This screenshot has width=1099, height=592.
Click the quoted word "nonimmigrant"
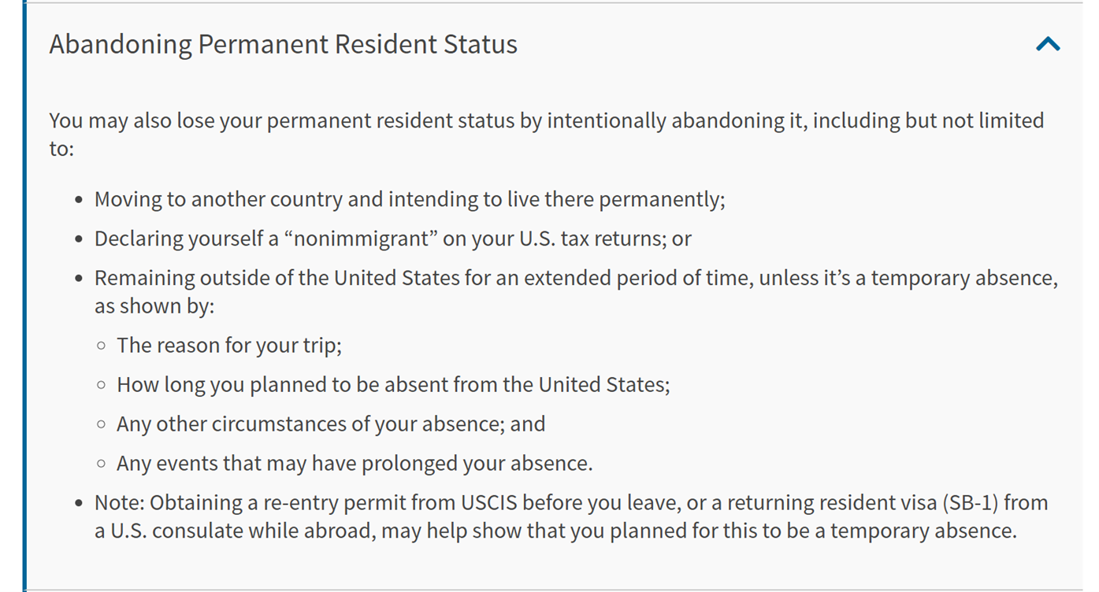coord(365,239)
